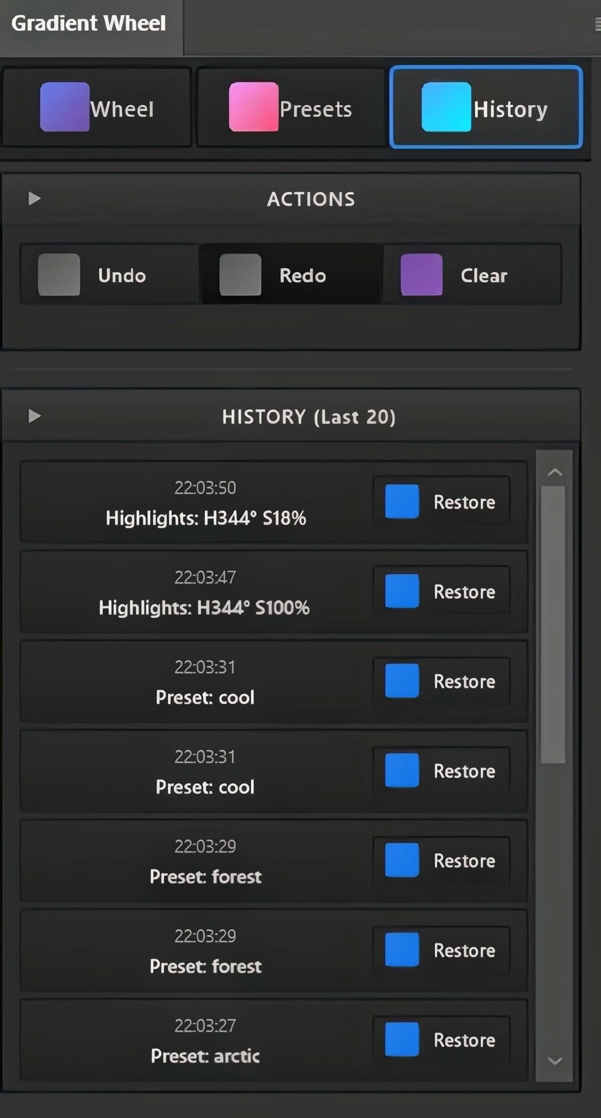Collapse the ACTIONS section triangle

coord(34,198)
